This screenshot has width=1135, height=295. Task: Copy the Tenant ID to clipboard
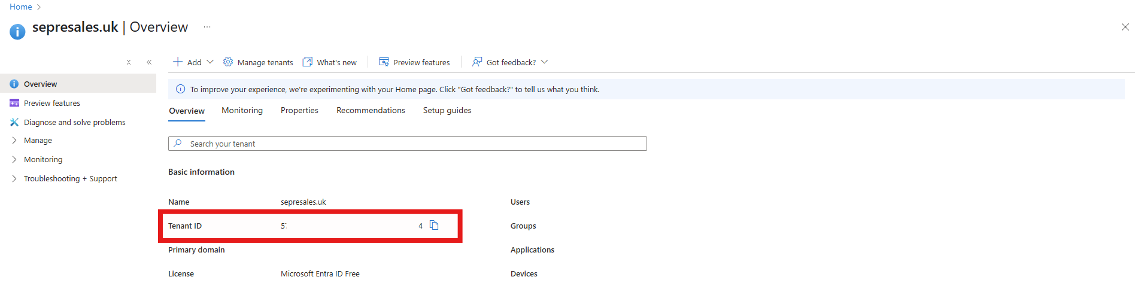434,226
